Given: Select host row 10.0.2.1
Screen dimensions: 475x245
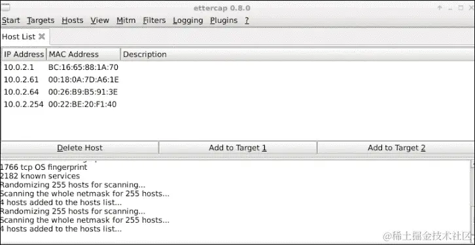Looking at the screenshot, I should [237, 67].
